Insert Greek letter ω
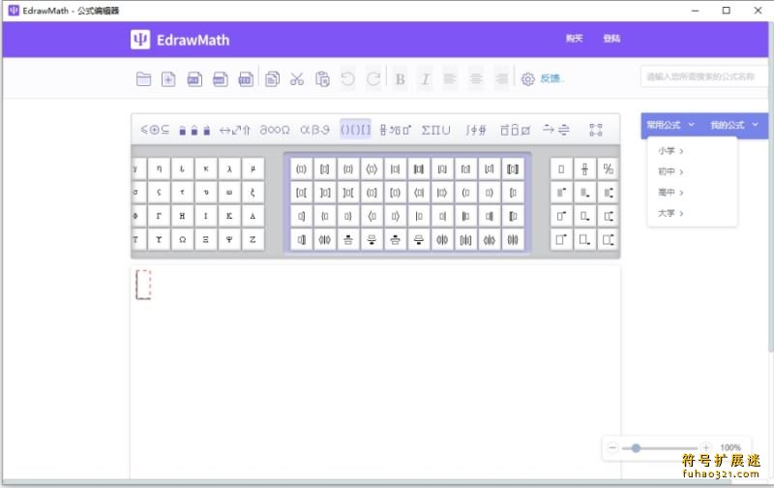This screenshot has width=774, height=488. pyautogui.click(x=229, y=193)
